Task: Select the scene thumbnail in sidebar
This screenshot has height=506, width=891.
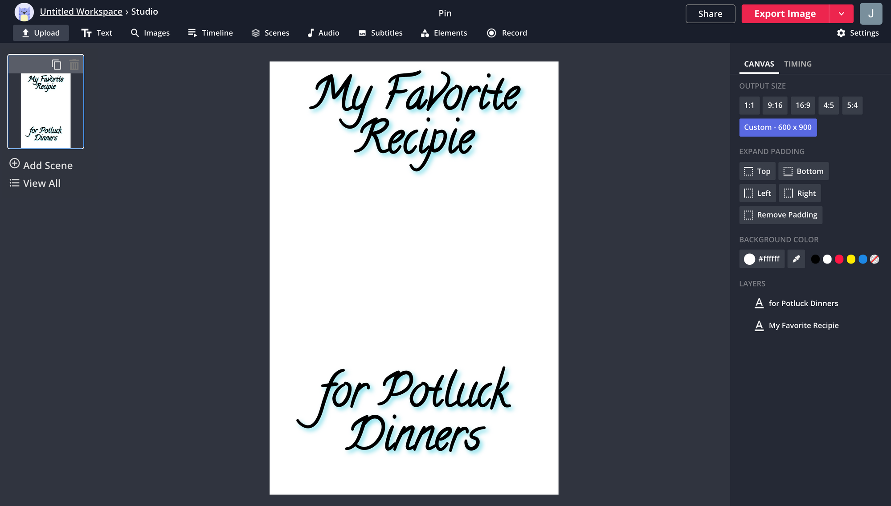Action: 45,110
